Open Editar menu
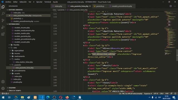Screen dimensions: 178x100 point(15,2)
